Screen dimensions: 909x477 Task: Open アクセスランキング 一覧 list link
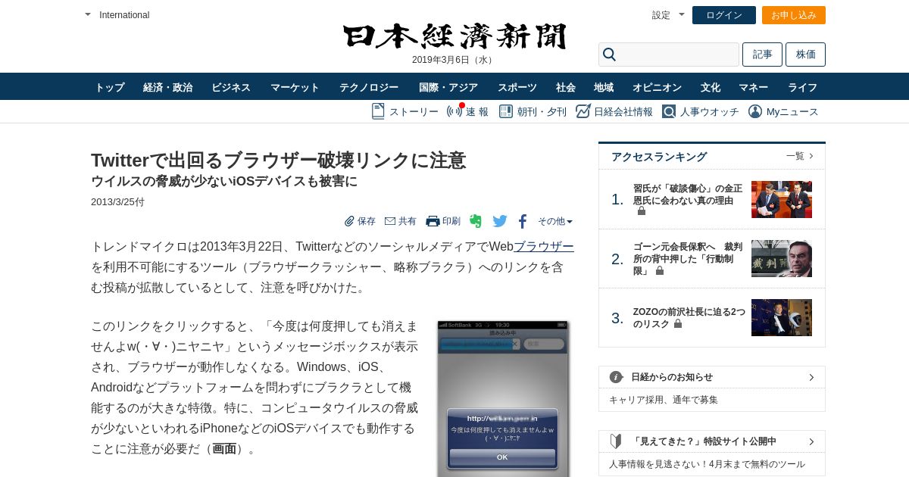pos(800,156)
